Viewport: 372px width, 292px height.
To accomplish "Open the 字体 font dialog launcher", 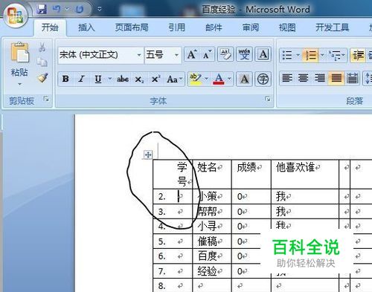I will click(267, 100).
